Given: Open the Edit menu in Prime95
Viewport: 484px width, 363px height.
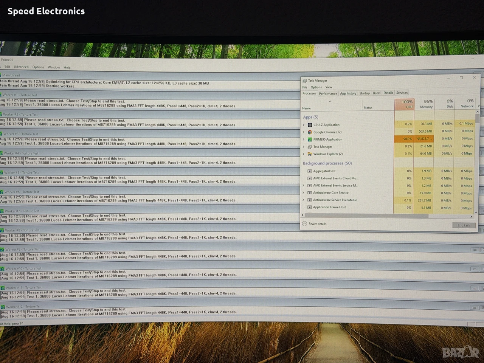Looking at the screenshot, I should [7, 67].
